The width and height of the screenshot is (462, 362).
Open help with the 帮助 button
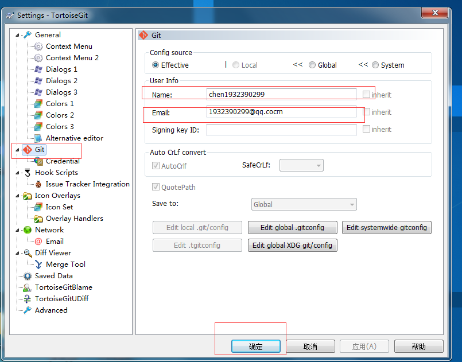pyautogui.click(x=419, y=347)
